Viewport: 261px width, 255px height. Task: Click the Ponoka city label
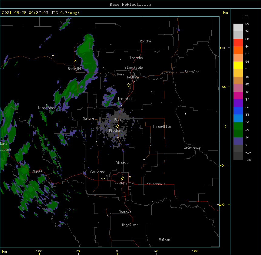(145, 41)
